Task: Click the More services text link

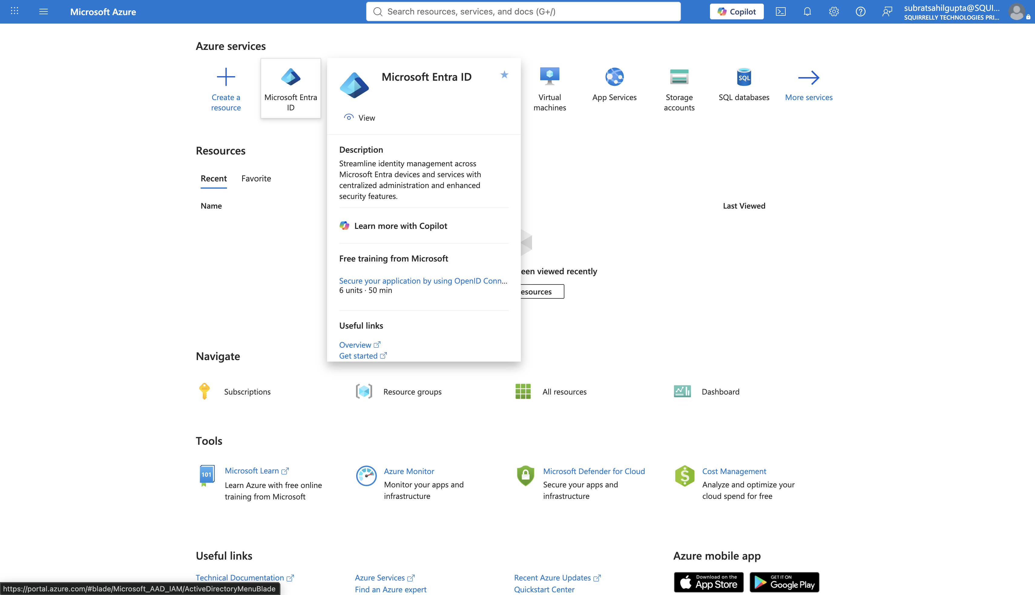Action: [808, 97]
